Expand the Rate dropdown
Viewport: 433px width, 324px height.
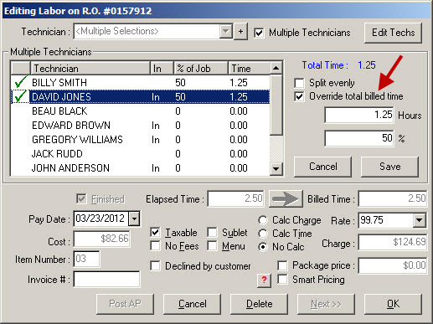pyautogui.click(x=419, y=220)
